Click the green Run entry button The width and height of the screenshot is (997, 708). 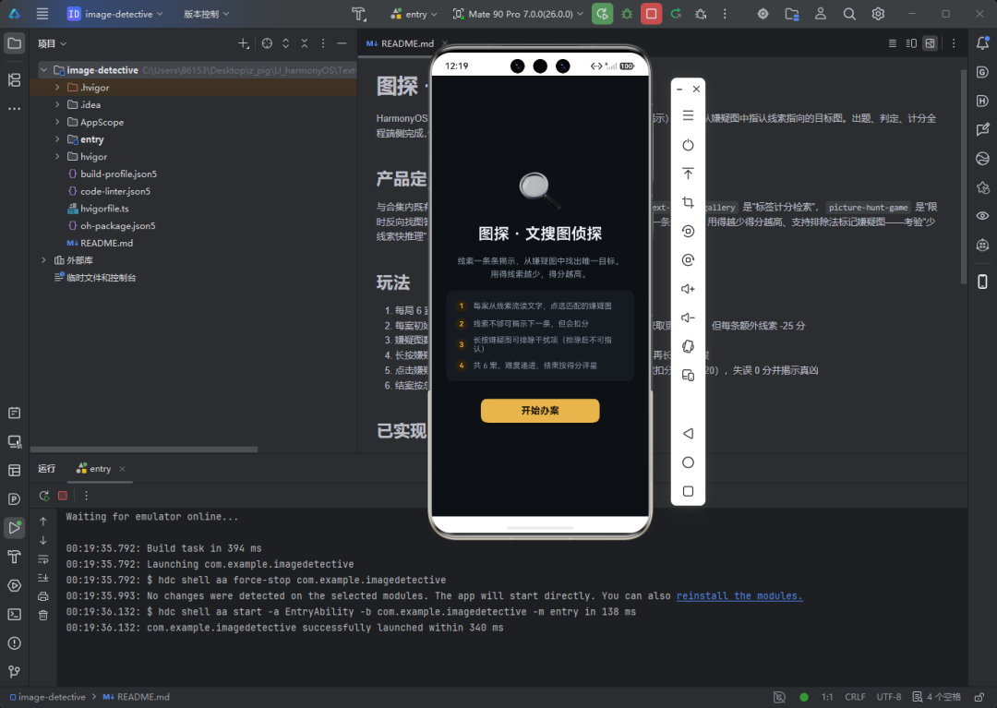[602, 13]
